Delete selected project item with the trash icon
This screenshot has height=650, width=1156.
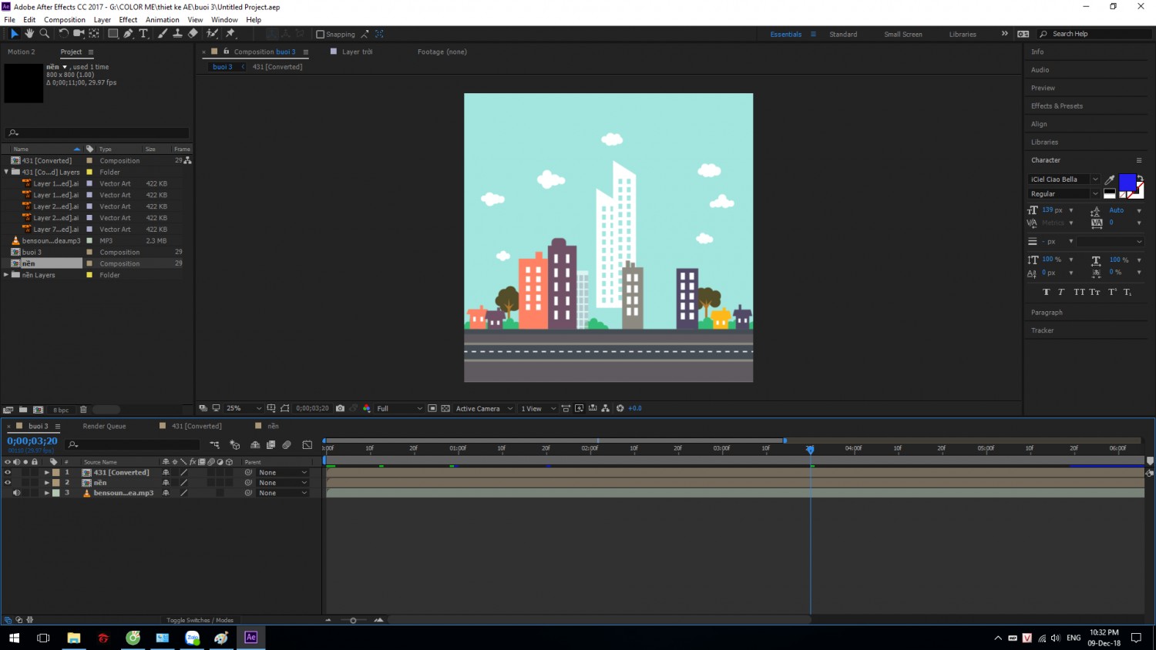click(x=83, y=410)
